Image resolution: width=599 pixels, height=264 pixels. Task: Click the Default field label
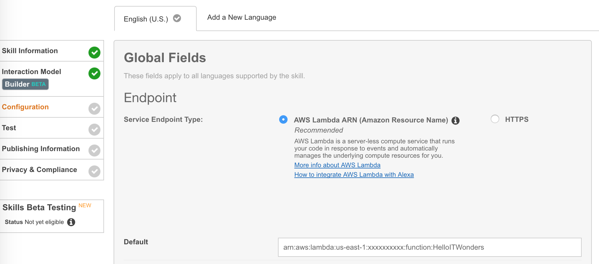(x=136, y=242)
